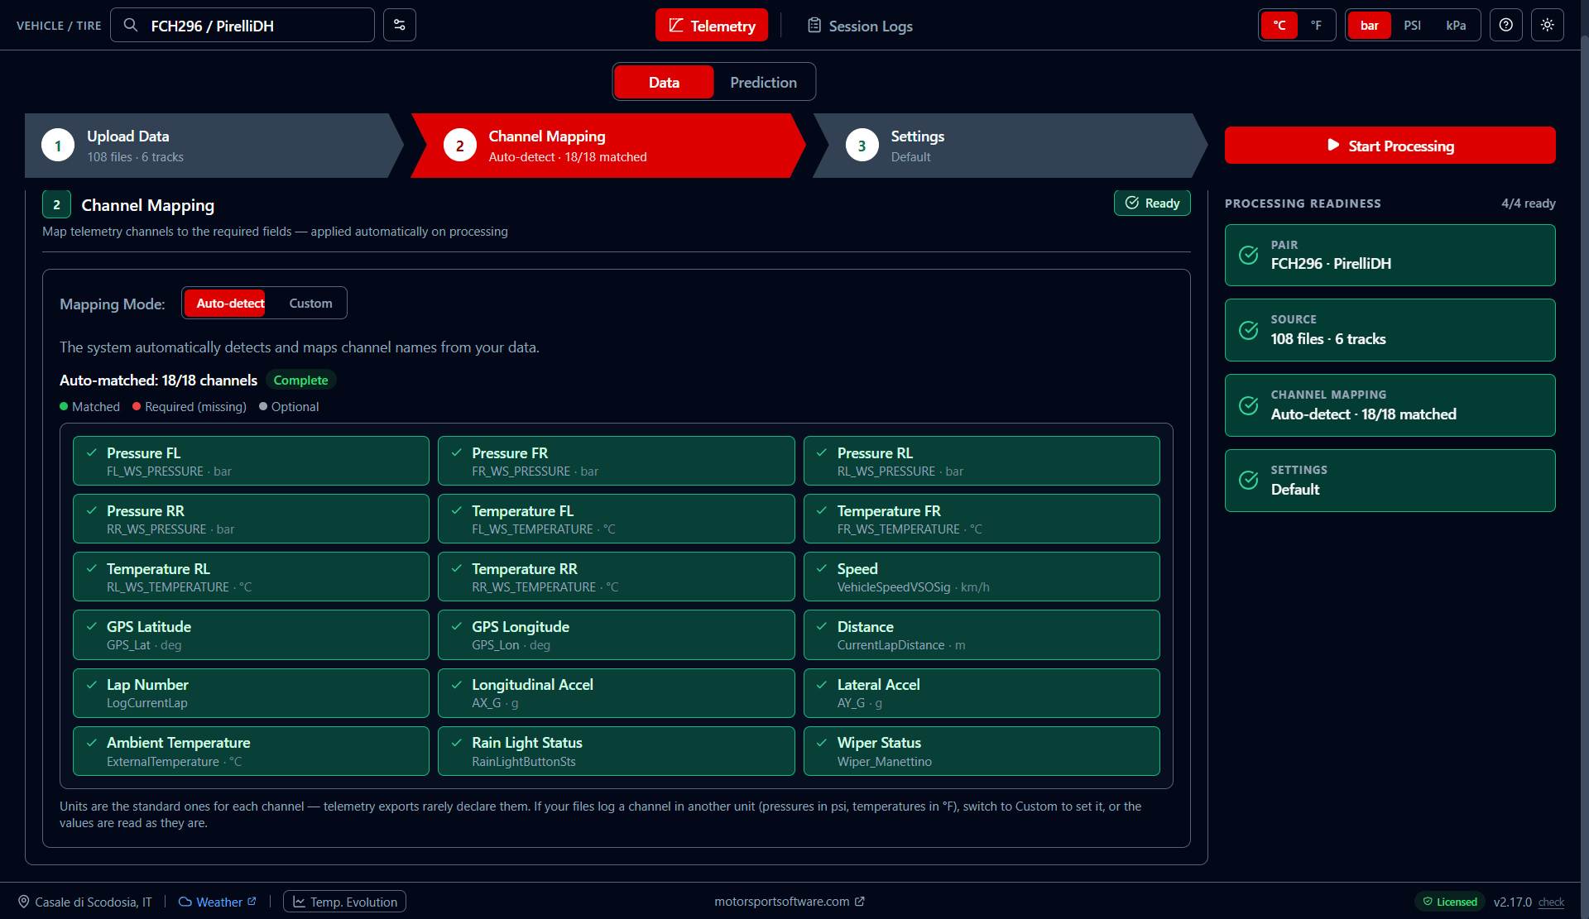Image resolution: width=1589 pixels, height=919 pixels.
Task: Click the checkmark on Pressure FL channel
Action: point(92,452)
